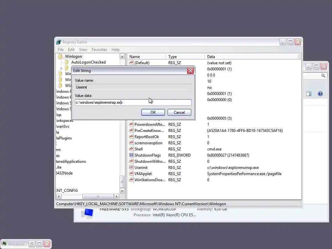Click the PowerdownAfte... value icon
This screenshot has width=332, height=249.
click(131, 124)
